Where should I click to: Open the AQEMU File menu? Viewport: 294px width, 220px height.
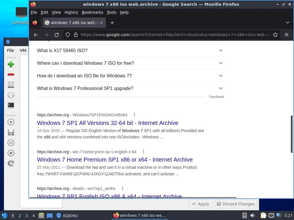[x=10, y=50]
